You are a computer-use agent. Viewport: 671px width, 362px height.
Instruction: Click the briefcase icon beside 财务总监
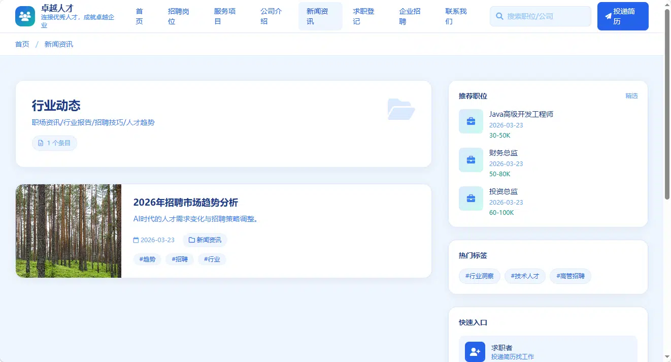point(471,160)
